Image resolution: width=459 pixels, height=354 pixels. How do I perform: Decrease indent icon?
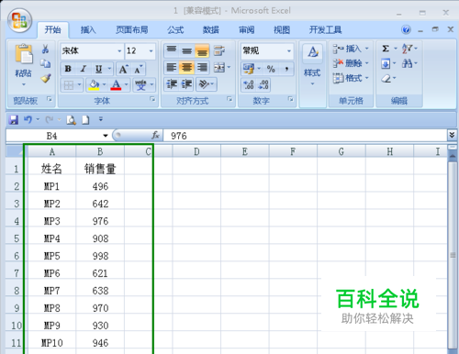[x=172, y=84]
